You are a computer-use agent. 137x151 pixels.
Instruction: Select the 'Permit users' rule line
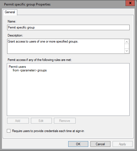click(17, 67)
